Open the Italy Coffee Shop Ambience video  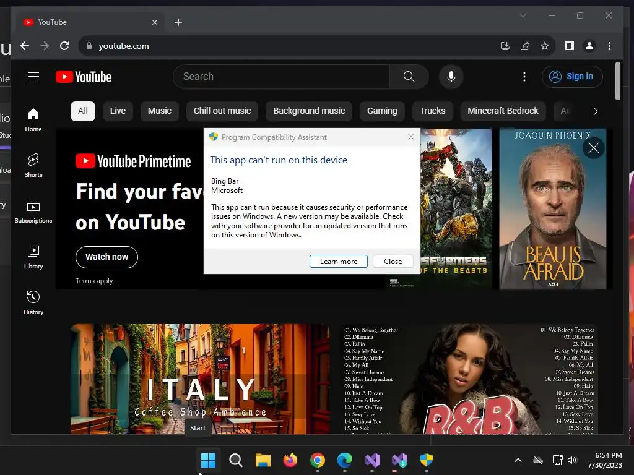[200, 379]
